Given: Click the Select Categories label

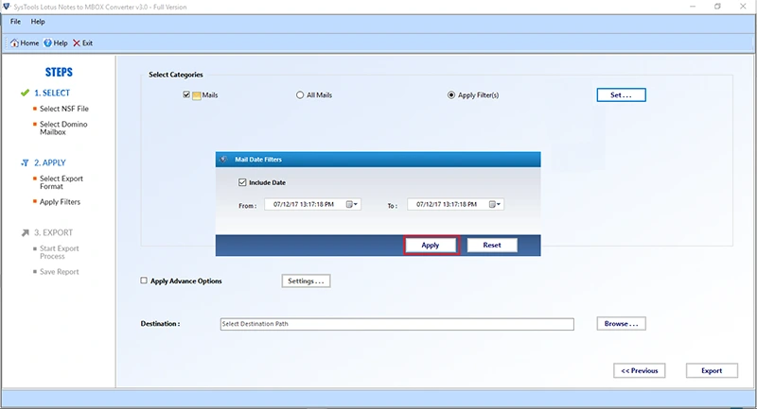Looking at the screenshot, I should (x=176, y=75).
